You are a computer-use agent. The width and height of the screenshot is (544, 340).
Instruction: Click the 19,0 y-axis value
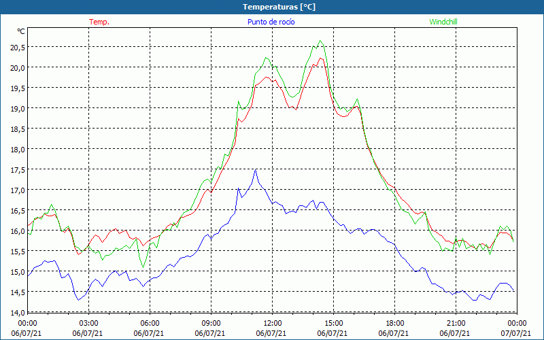pos(18,109)
